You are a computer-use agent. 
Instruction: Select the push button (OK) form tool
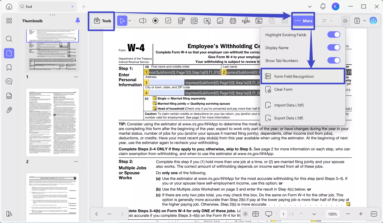coord(207,21)
